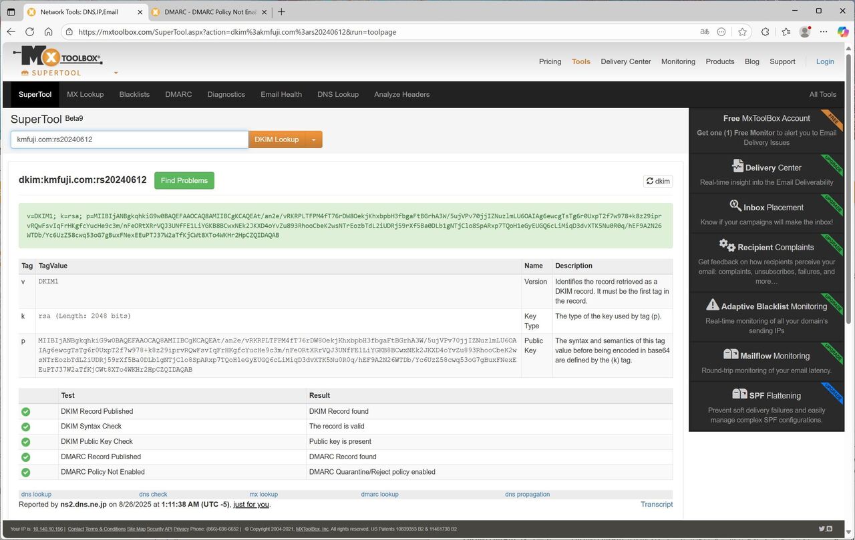Image resolution: width=855 pixels, height=540 pixels.
Task: Open the browser extensions icon
Action: point(765,31)
